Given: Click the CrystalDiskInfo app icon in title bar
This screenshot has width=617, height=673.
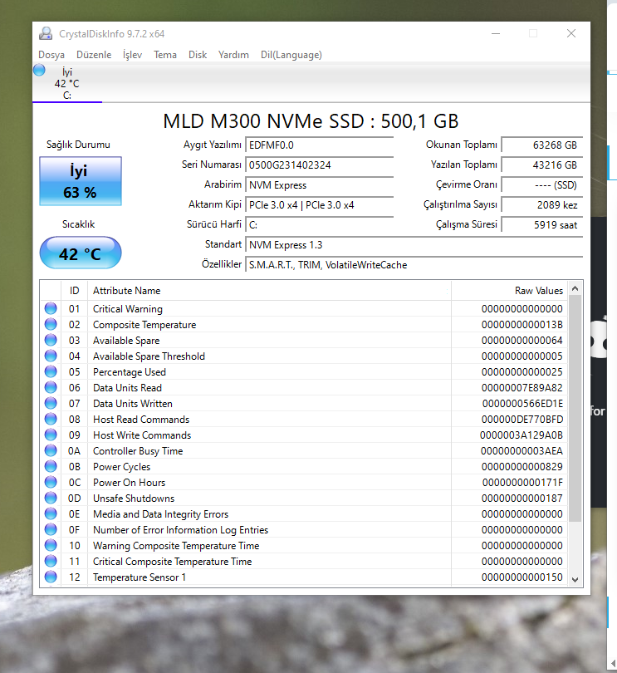Looking at the screenshot, I should (x=46, y=33).
